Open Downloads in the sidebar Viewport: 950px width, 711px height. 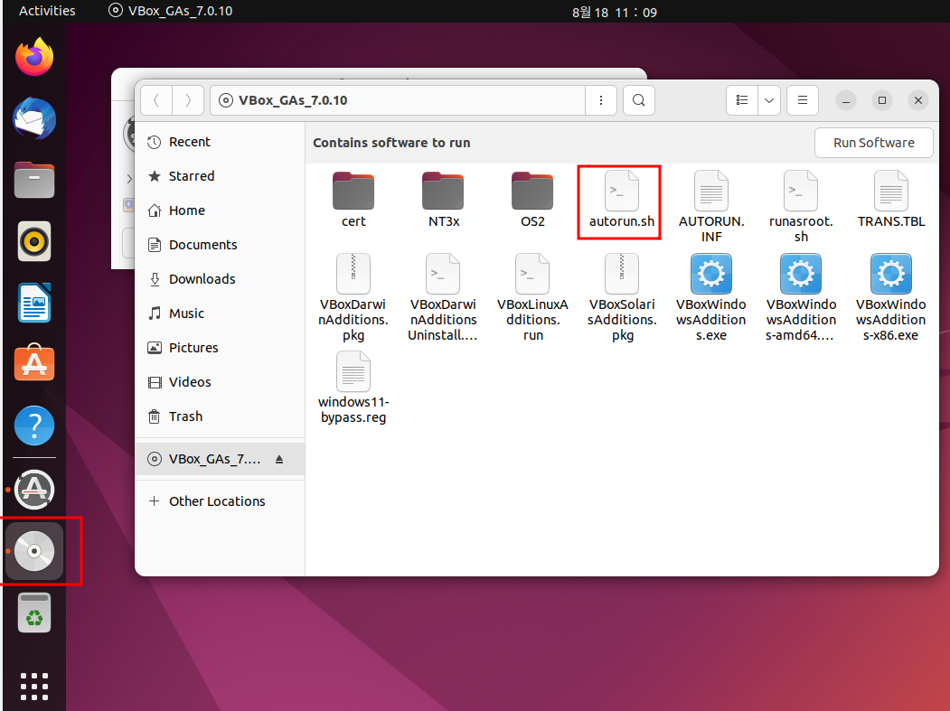pos(220,279)
